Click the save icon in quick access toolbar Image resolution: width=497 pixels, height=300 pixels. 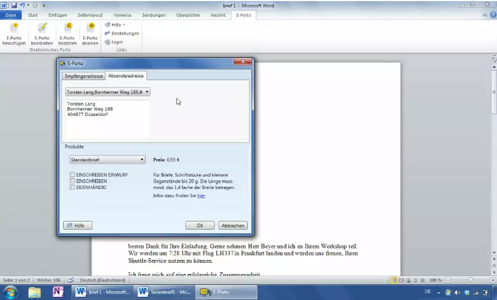point(14,5)
